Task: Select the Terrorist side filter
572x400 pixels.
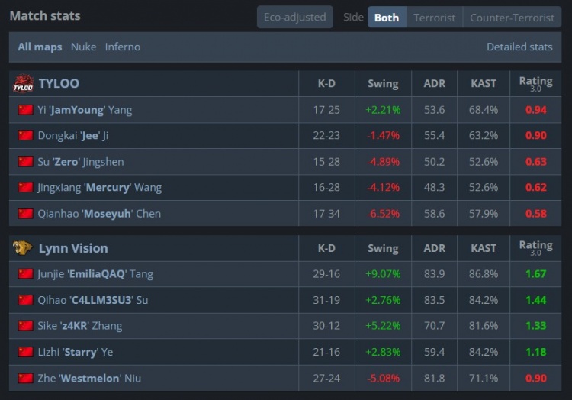Action: (434, 18)
